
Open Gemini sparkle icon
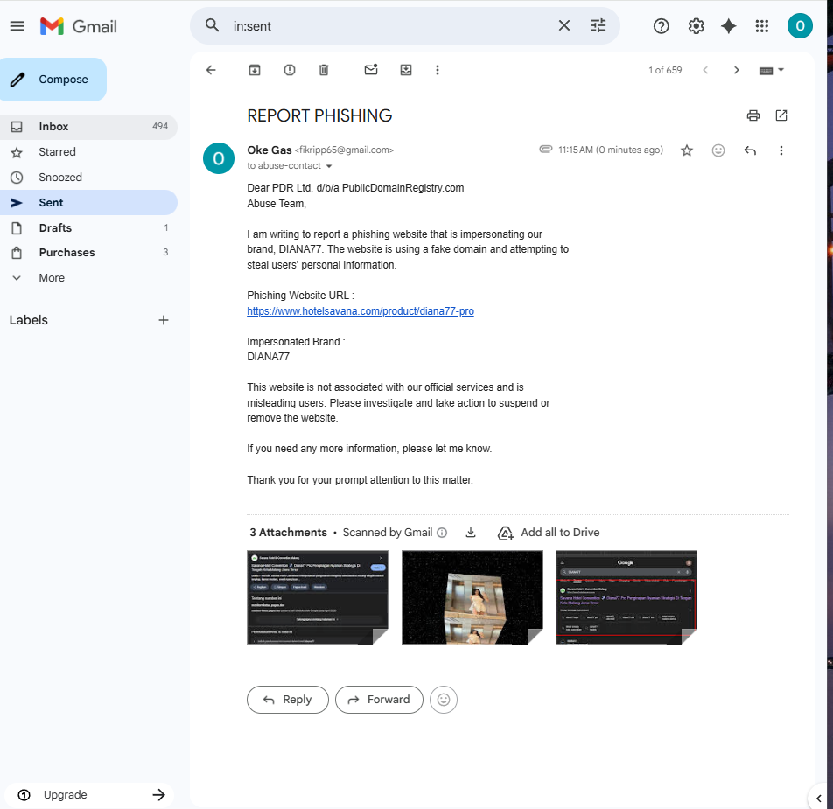[x=728, y=26]
